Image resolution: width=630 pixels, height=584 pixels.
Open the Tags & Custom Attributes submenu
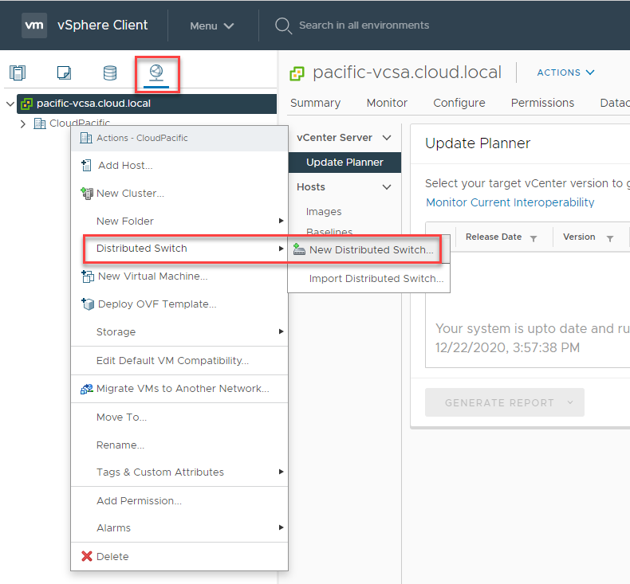click(282, 472)
